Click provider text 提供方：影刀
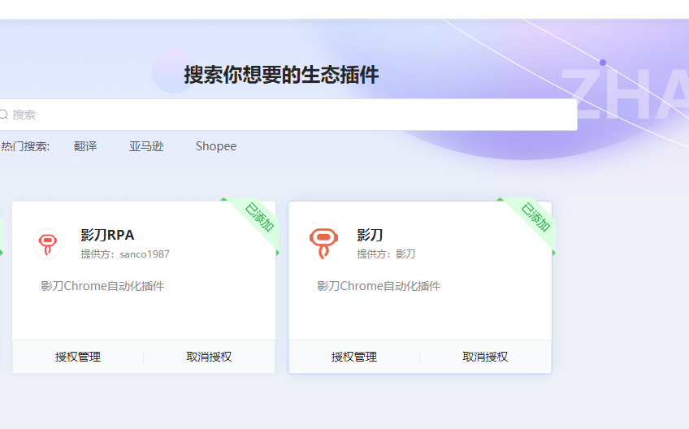 [386, 254]
